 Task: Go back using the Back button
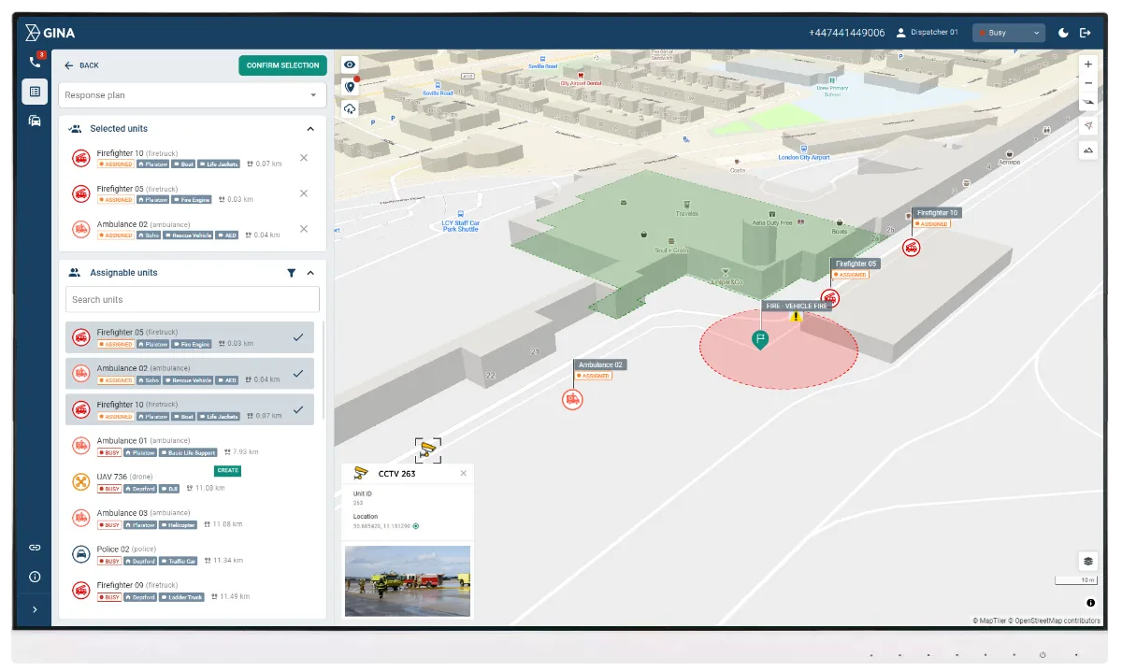(x=82, y=65)
